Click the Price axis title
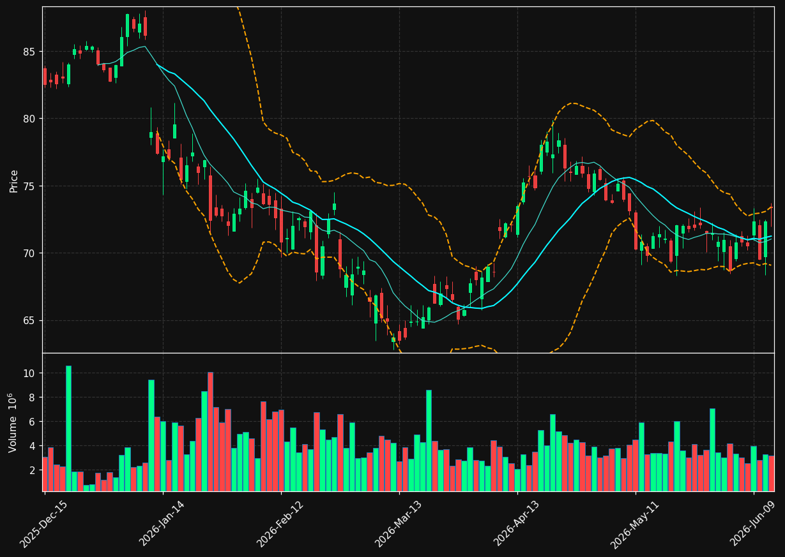Viewport: 785px width, 557px height. pos(13,180)
